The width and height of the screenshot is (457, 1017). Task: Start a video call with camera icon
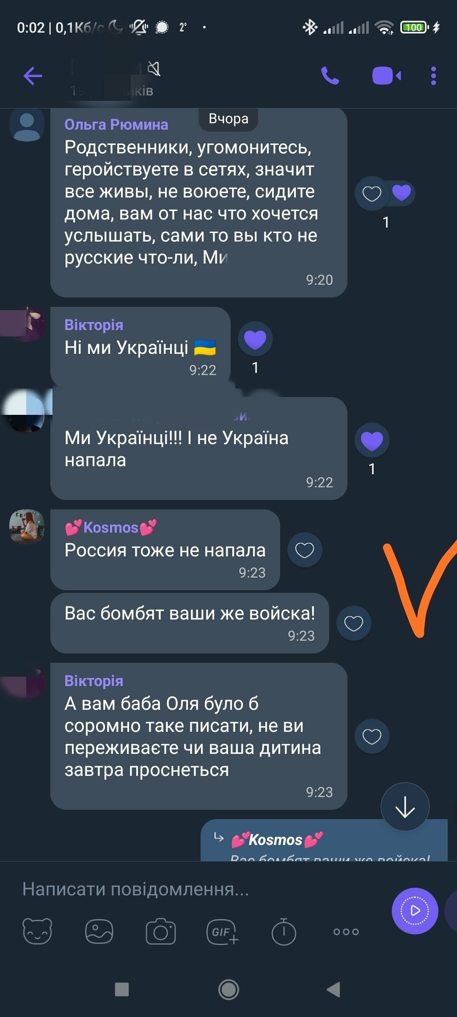[x=386, y=76]
